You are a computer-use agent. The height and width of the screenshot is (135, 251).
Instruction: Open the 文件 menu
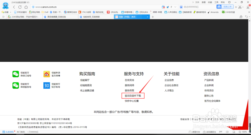click(197, 2)
